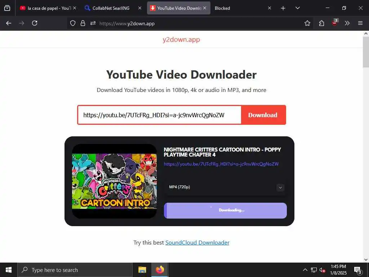Click the YouTube URL input field

159,115
